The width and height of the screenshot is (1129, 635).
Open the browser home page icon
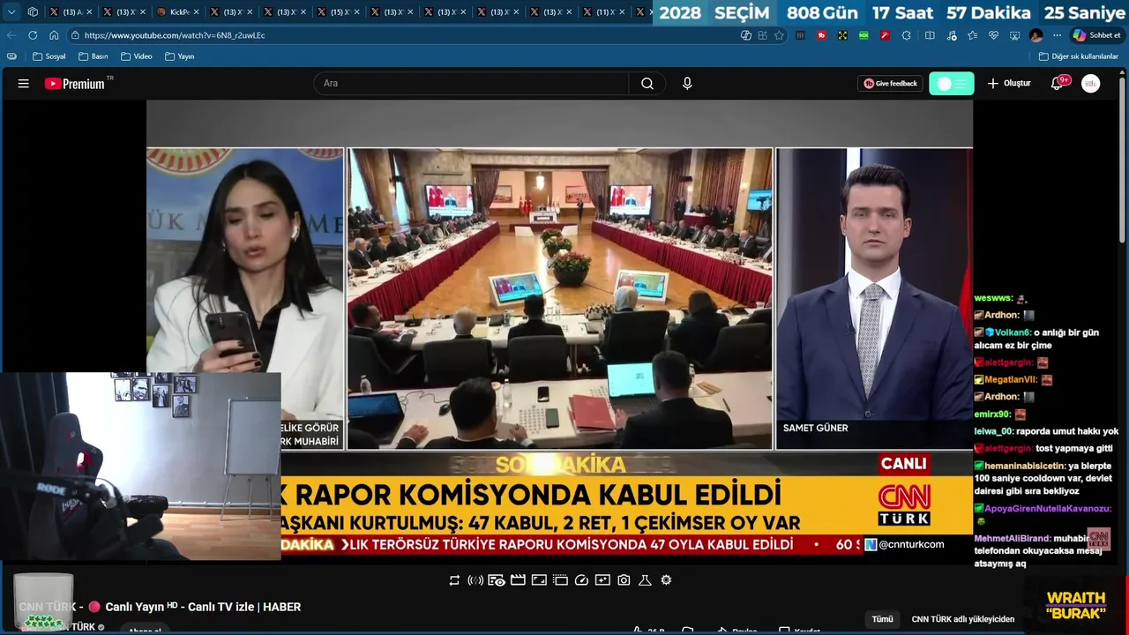coord(54,35)
